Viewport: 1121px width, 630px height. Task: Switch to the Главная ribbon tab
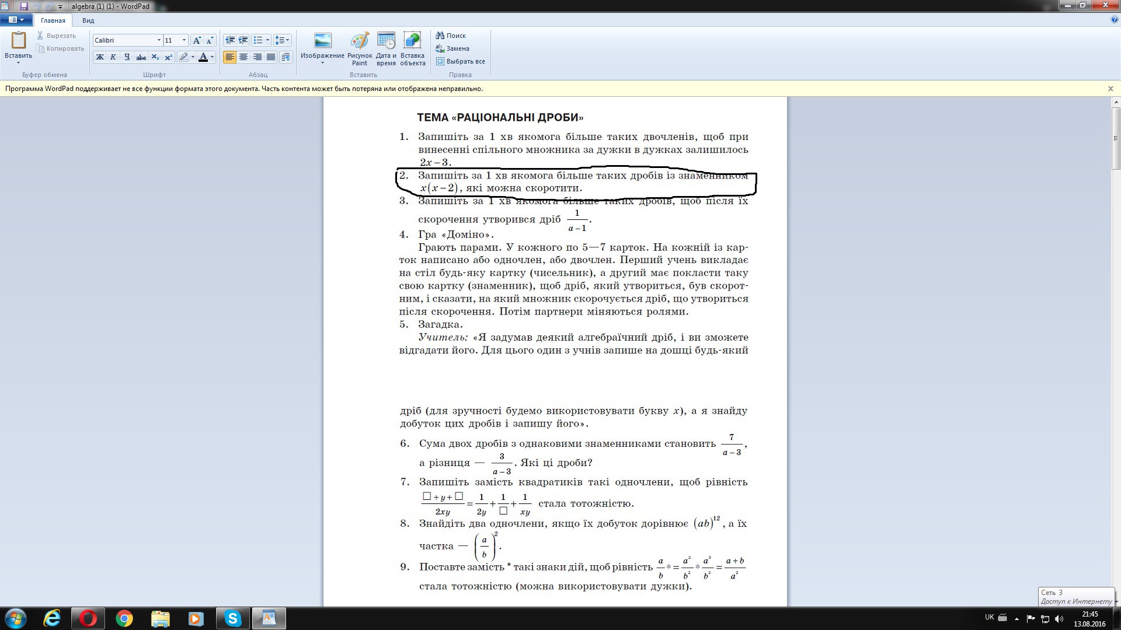(x=53, y=20)
